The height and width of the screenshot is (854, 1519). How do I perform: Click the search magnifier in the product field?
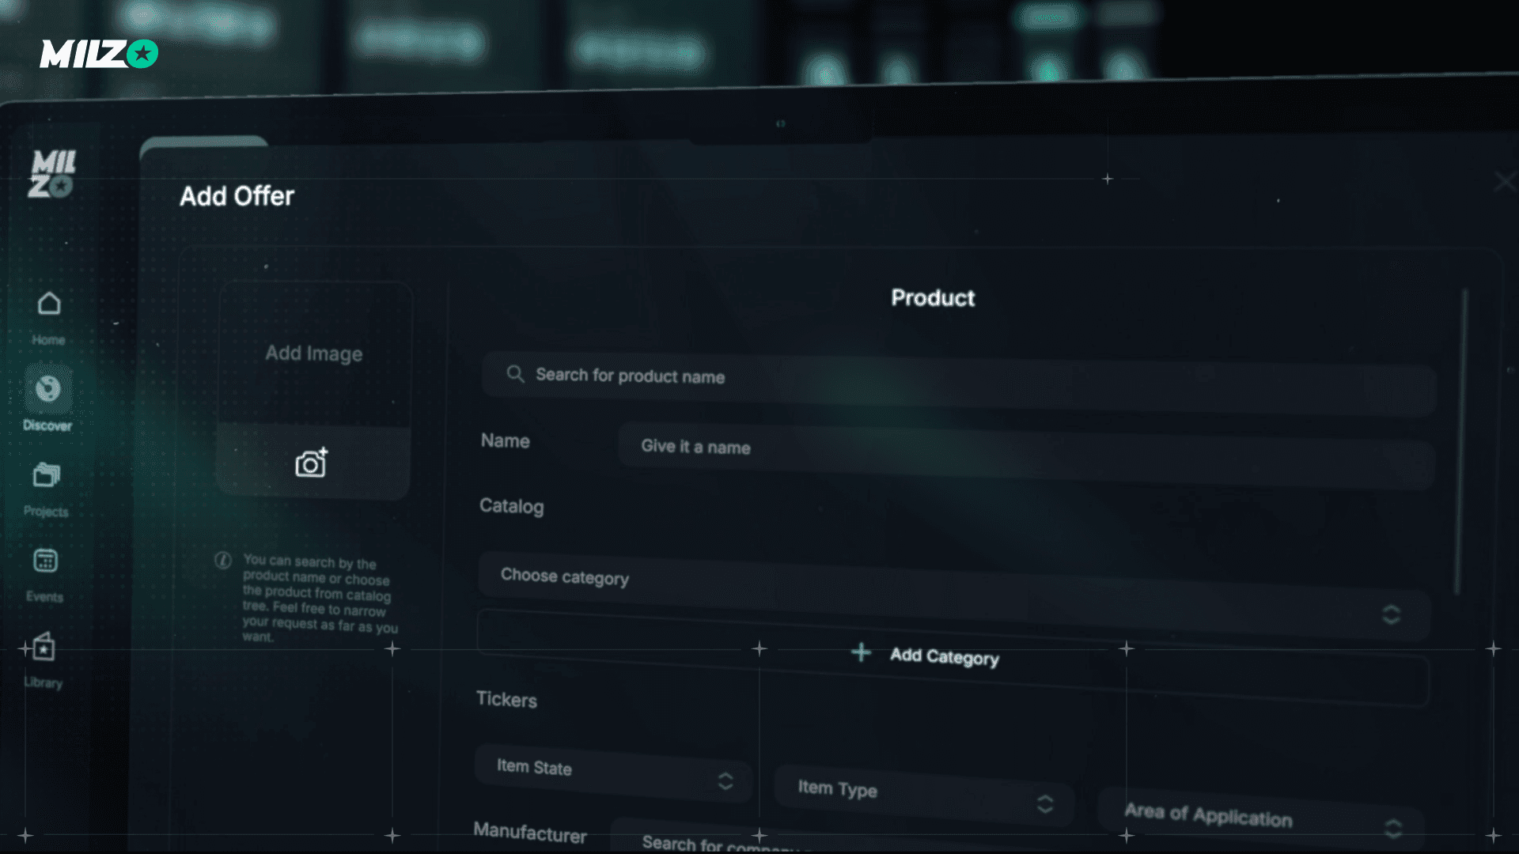[x=515, y=373]
